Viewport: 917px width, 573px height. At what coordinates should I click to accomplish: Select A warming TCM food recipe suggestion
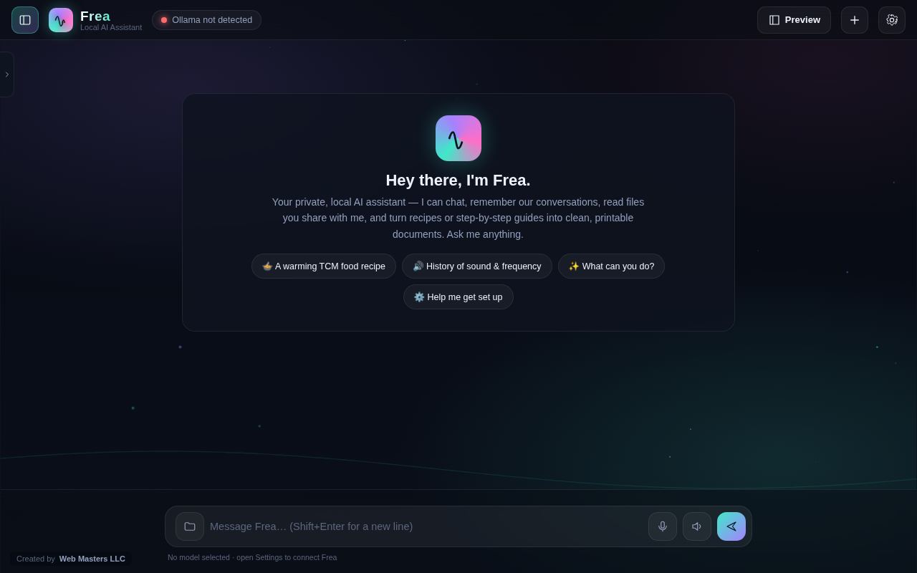[x=324, y=266]
